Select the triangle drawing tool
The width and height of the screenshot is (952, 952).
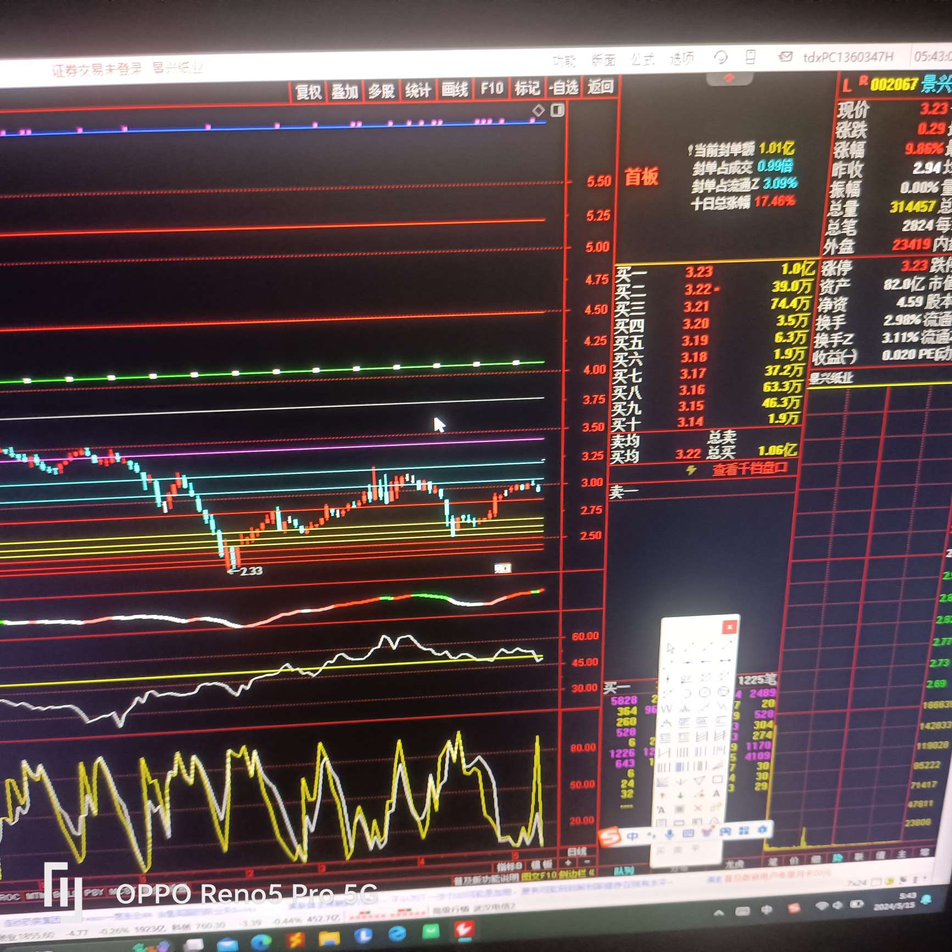coord(699,780)
